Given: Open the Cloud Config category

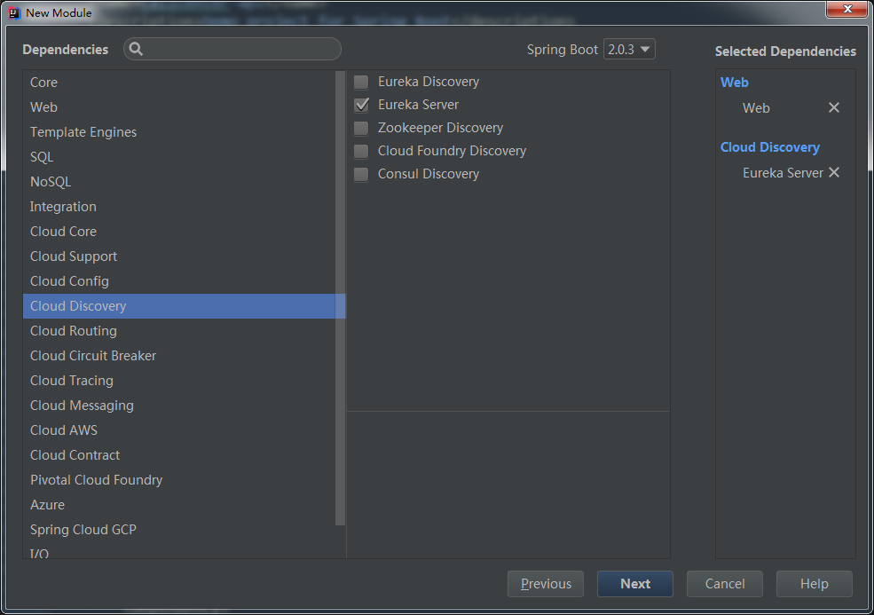Looking at the screenshot, I should [x=179, y=281].
